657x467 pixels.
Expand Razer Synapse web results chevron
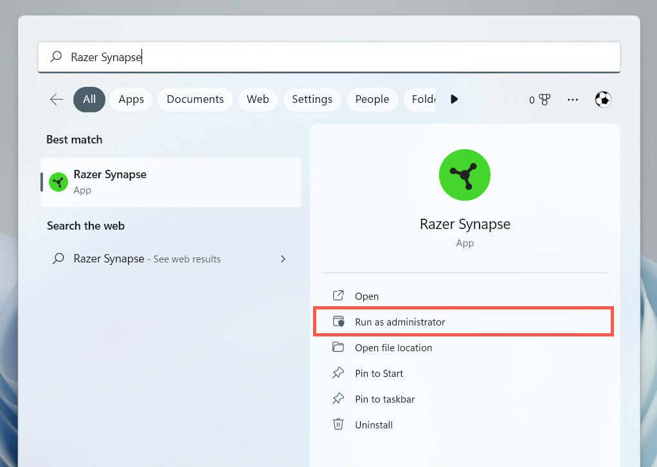(283, 259)
